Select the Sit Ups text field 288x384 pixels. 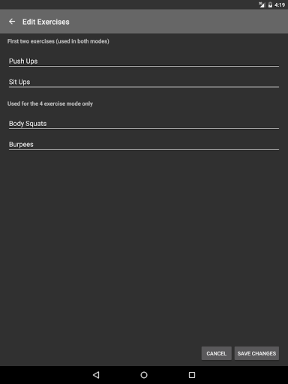(144, 82)
